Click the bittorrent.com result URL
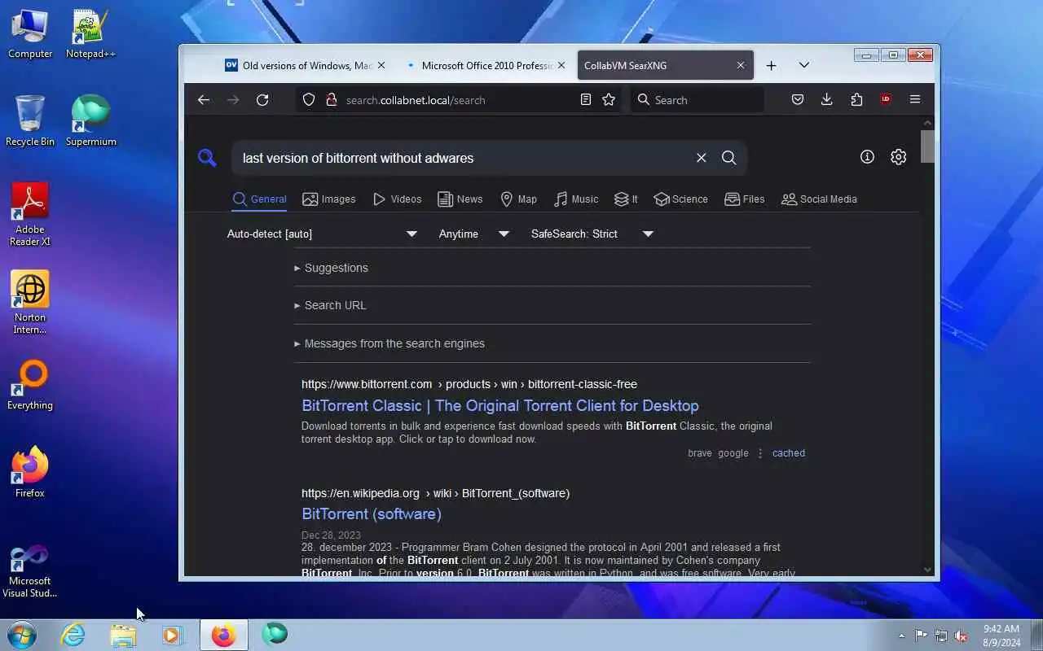1043x651 pixels. (469, 384)
